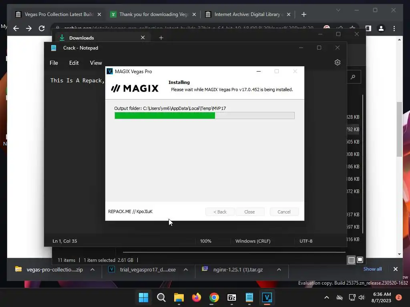
Task: Click Notepad zoom level 100% status
Action: coord(205,241)
